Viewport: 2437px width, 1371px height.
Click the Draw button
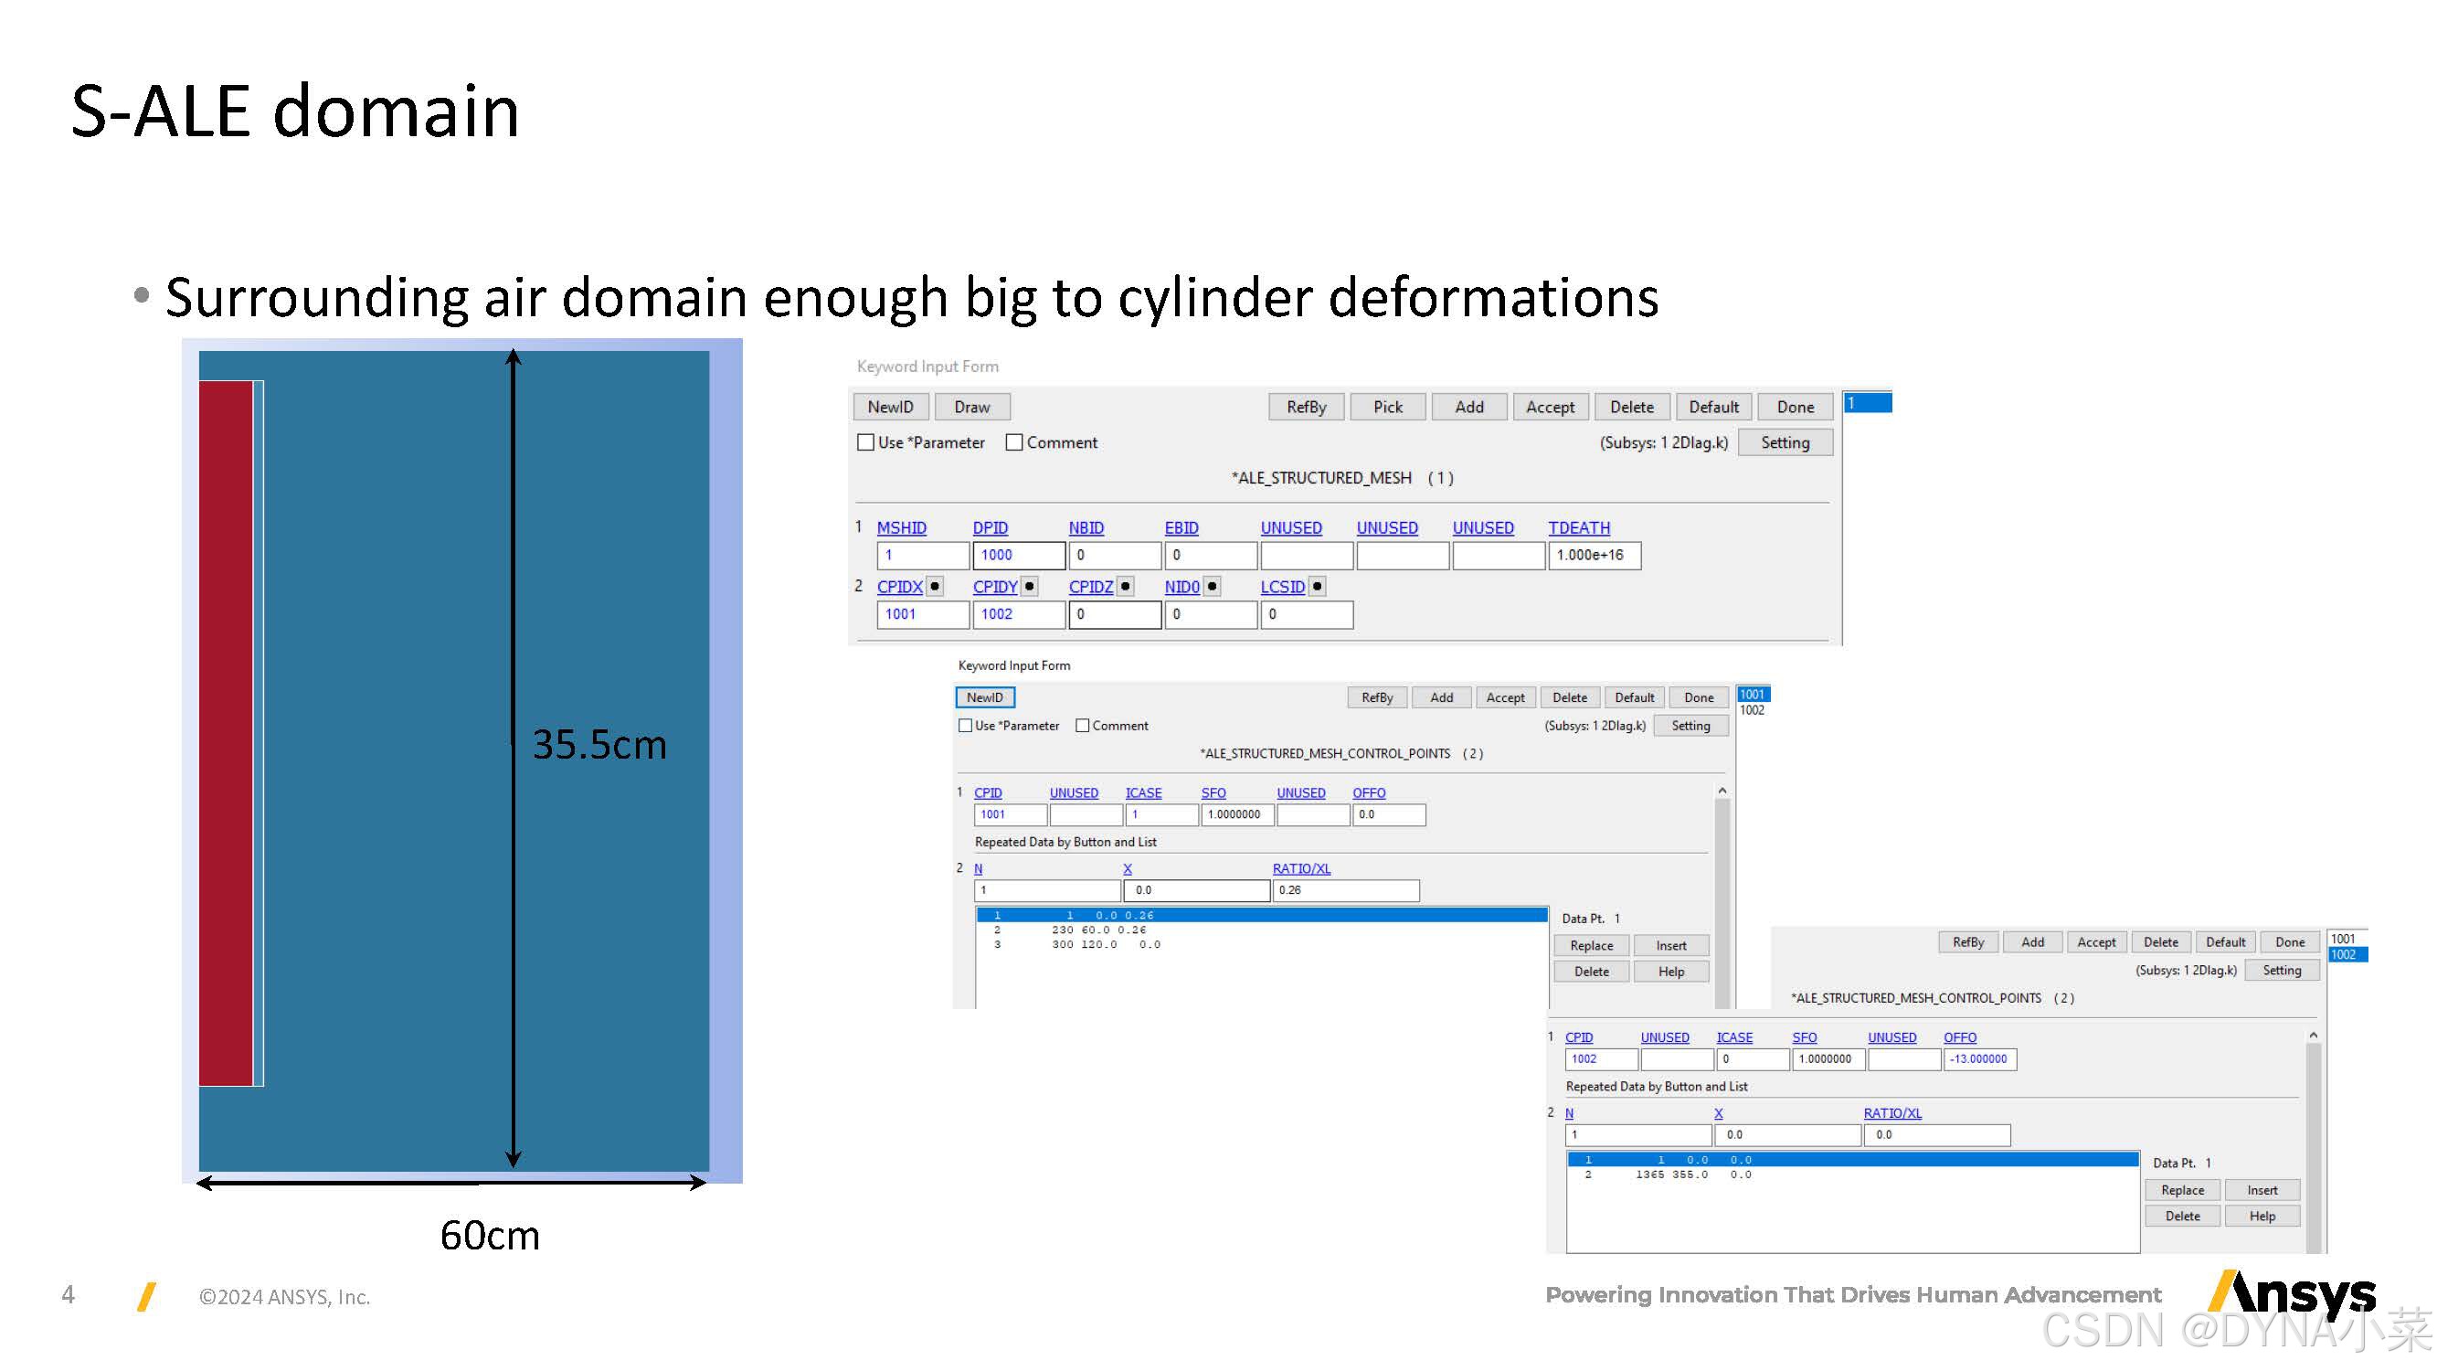coord(971,407)
